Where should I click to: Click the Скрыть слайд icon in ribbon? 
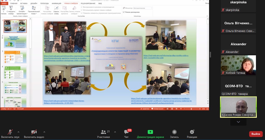(56, 10)
